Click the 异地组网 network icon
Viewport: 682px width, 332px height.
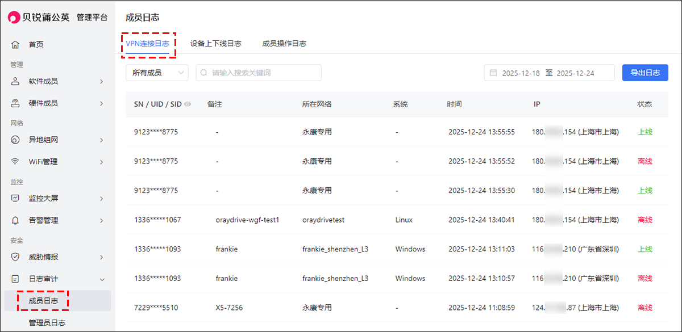click(15, 140)
